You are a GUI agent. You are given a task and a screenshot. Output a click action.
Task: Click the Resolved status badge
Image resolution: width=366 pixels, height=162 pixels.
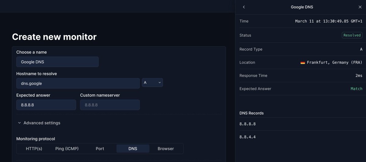click(x=352, y=35)
